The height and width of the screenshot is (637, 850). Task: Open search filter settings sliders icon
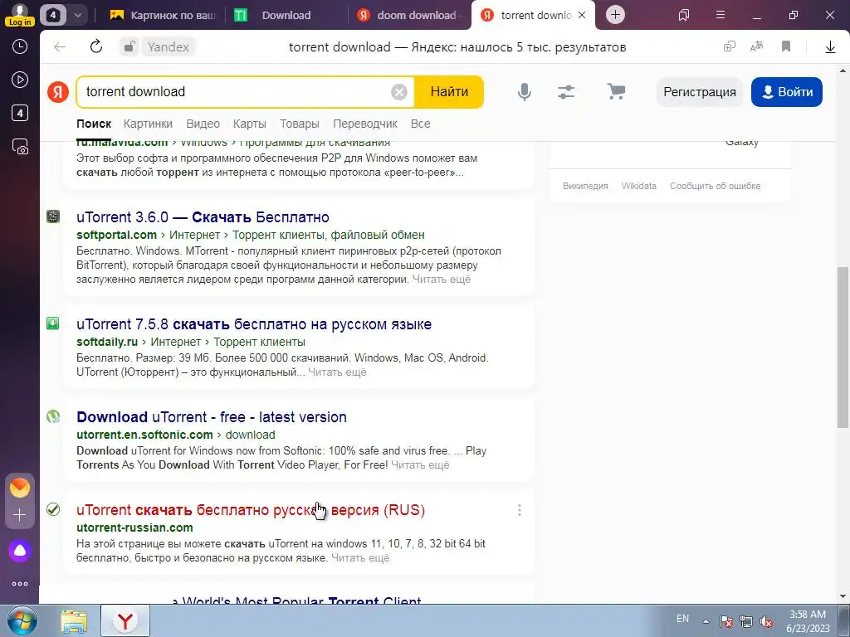coord(566,92)
